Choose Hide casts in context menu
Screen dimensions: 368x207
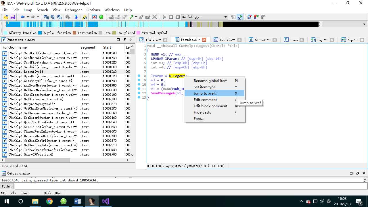point(214,112)
